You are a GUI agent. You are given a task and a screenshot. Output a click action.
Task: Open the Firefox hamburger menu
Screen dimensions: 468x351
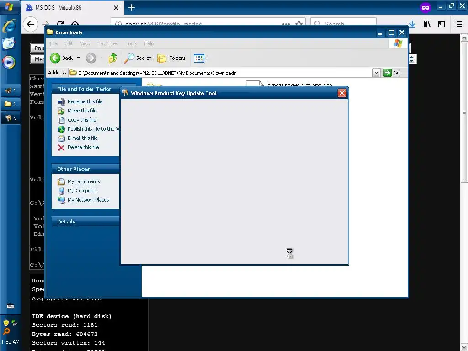point(459,24)
